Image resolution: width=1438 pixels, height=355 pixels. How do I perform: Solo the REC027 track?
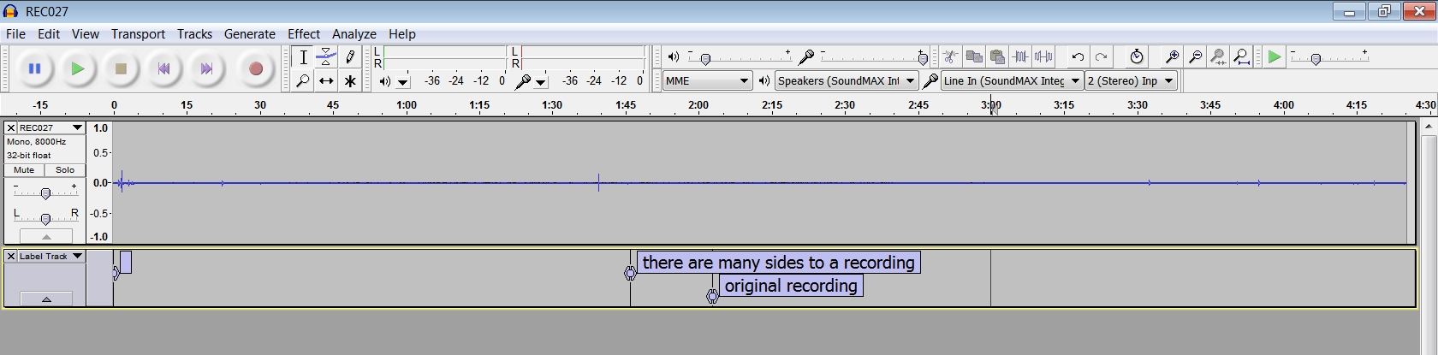tap(65, 170)
